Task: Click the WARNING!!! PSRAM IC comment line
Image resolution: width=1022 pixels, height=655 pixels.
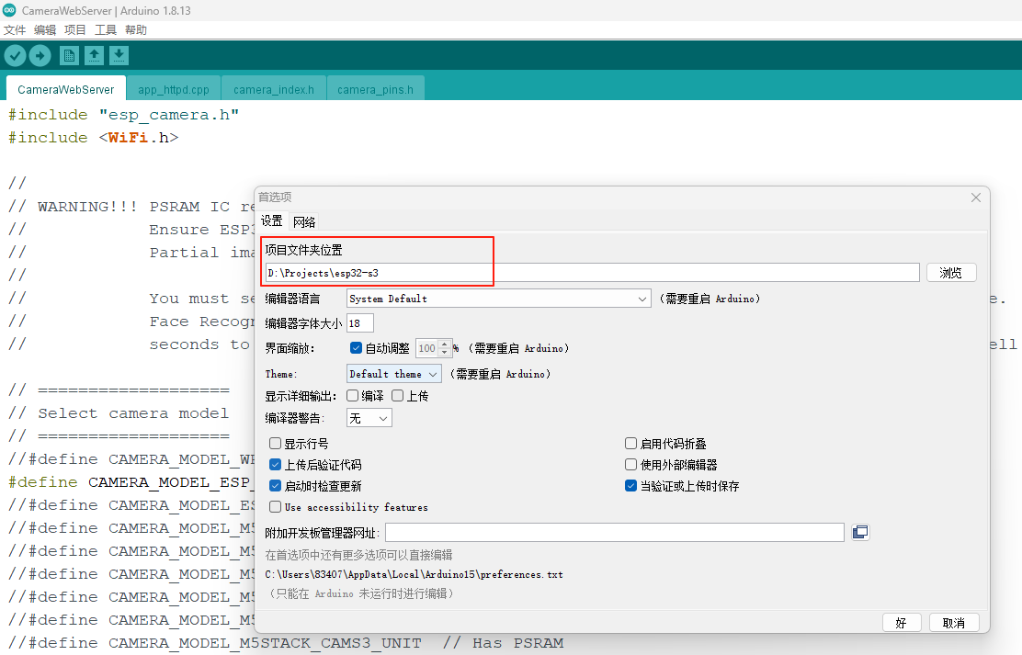Action: point(131,207)
